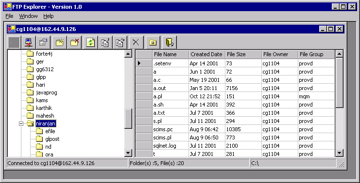Select the a.c file name cell

point(171,80)
